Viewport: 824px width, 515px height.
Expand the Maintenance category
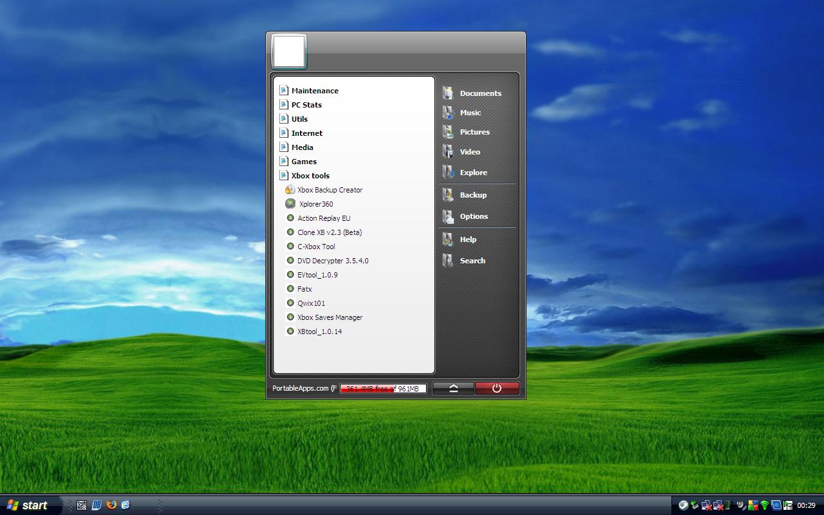(x=314, y=91)
